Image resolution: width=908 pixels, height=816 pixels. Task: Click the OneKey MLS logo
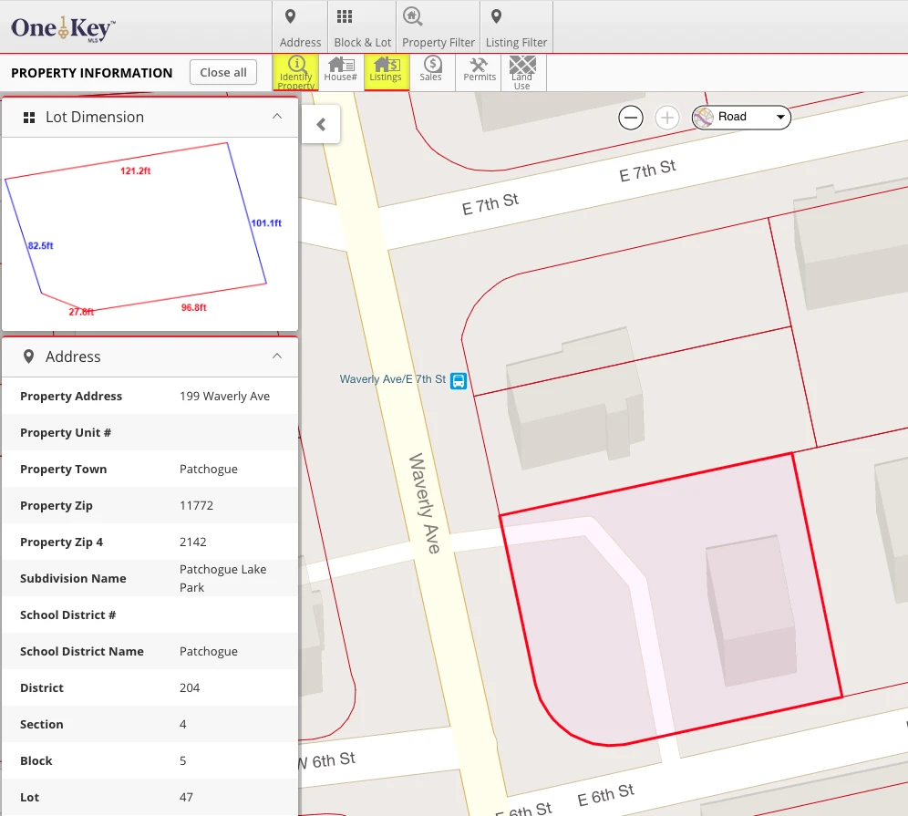click(63, 28)
